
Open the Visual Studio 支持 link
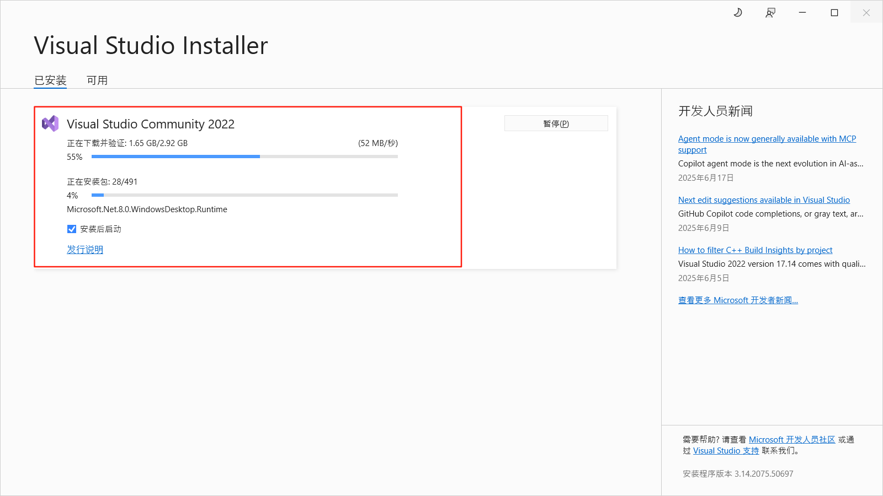click(x=725, y=450)
